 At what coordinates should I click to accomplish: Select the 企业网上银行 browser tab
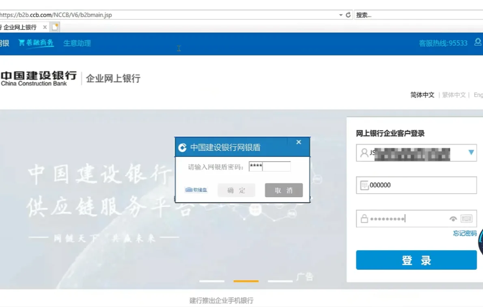tap(20, 27)
